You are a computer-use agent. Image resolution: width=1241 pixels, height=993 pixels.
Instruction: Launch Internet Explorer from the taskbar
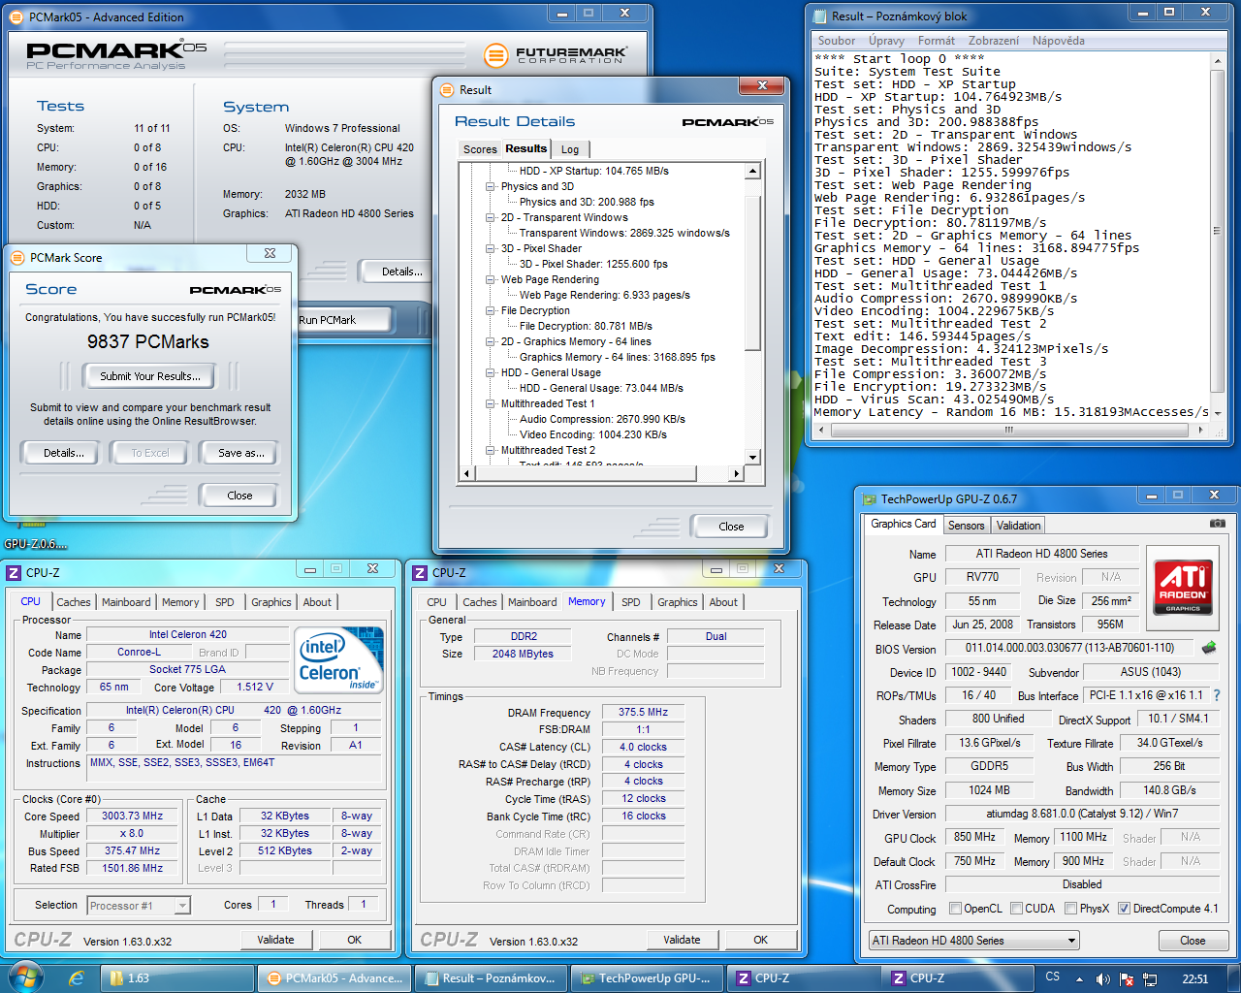76,978
